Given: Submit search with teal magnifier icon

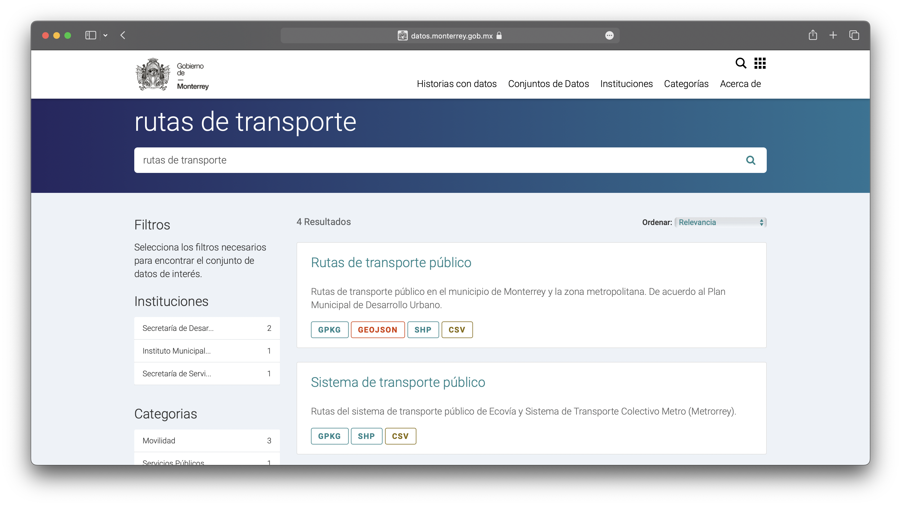Looking at the screenshot, I should coord(751,160).
